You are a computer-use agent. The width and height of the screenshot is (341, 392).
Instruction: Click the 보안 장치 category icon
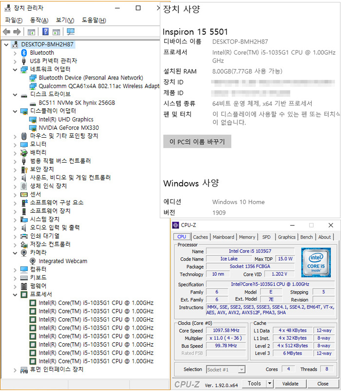coord(24,169)
